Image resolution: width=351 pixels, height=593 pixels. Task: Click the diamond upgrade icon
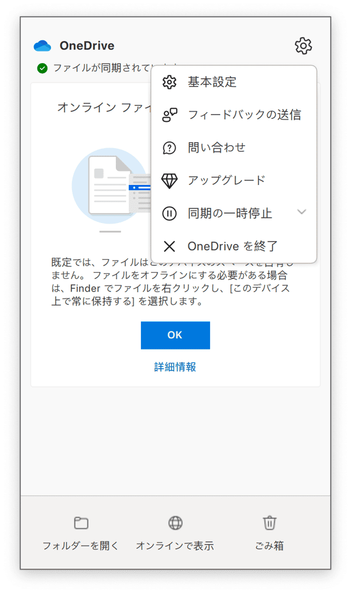click(169, 181)
